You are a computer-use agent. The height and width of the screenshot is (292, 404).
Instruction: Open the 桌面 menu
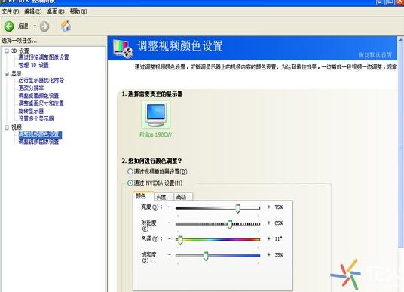pyautogui.click(x=55, y=11)
